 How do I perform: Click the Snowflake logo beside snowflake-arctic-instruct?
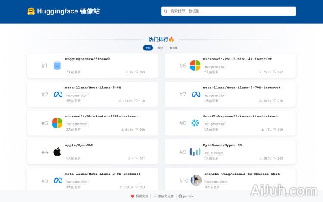[x=196, y=123]
